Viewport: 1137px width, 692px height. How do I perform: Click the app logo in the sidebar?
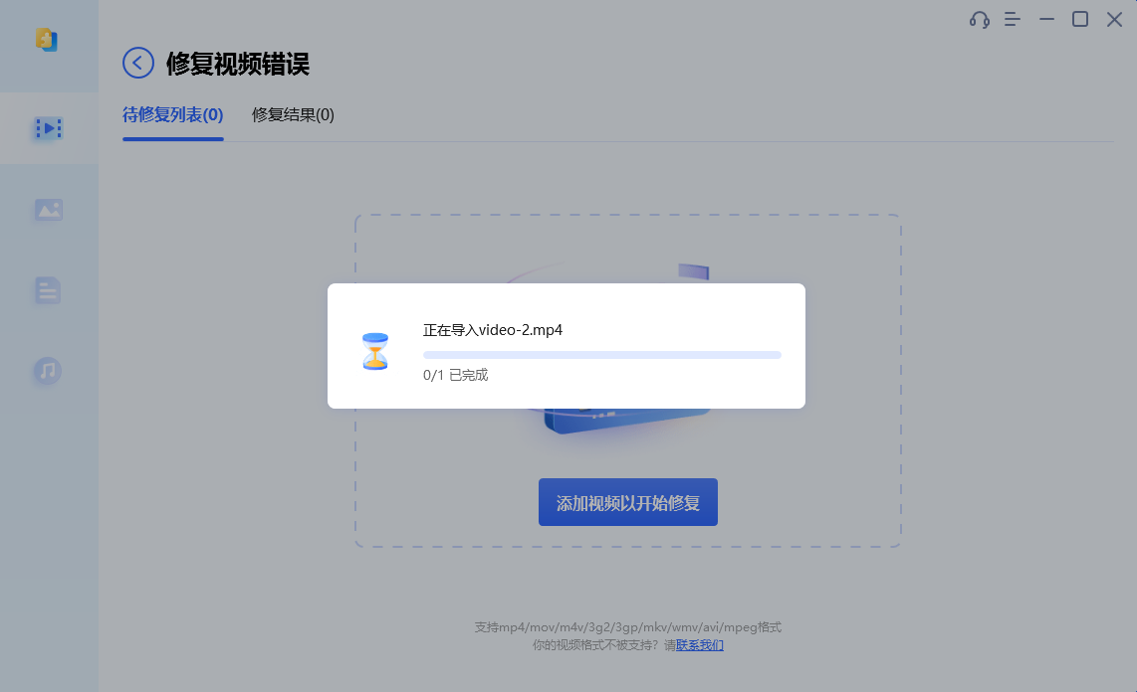(47, 39)
